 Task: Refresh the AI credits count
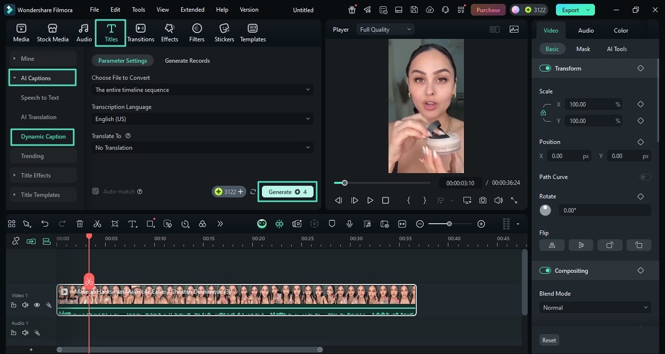253,192
